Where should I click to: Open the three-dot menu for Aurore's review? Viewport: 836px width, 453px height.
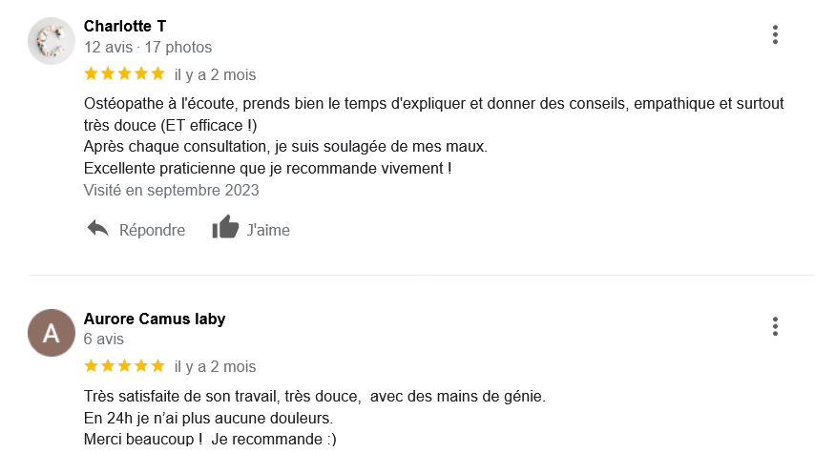(x=775, y=327)
